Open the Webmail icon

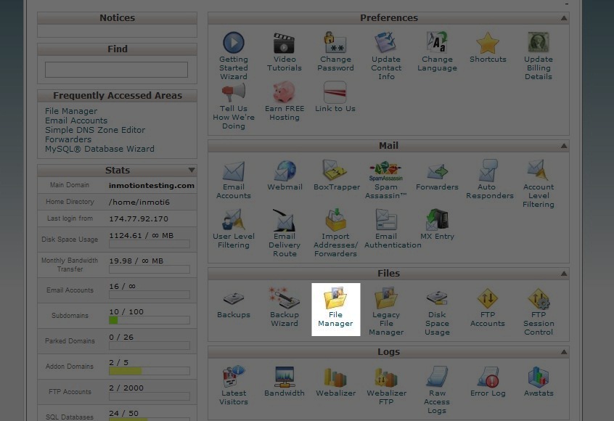pos(285,171)
